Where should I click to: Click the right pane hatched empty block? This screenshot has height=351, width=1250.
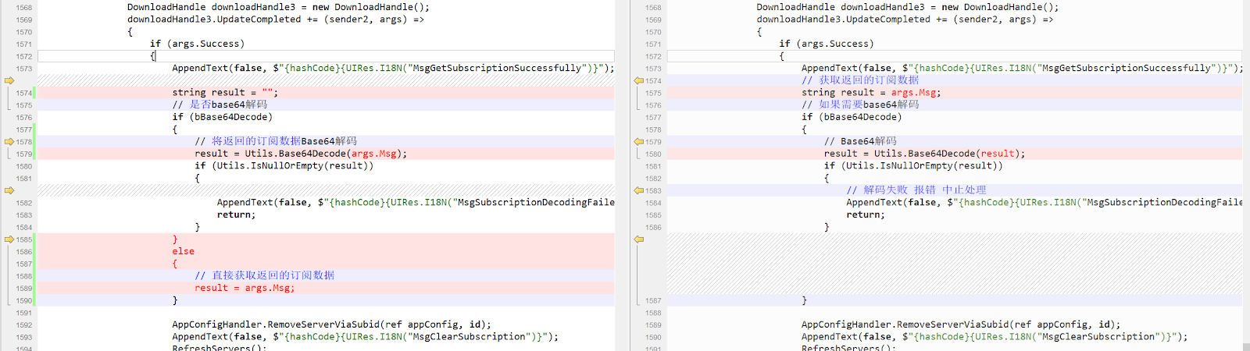click(953, 264)
